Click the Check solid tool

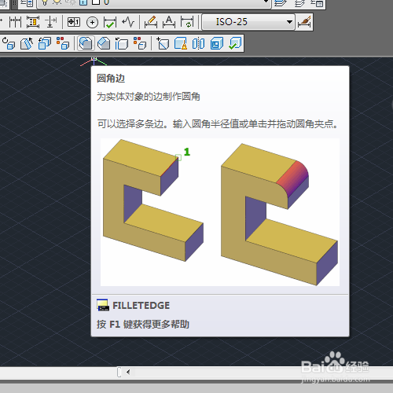[x=235, y=43]
